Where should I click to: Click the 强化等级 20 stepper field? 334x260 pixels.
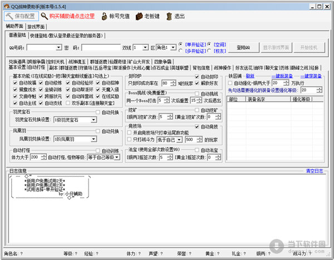tap(312, 90)
